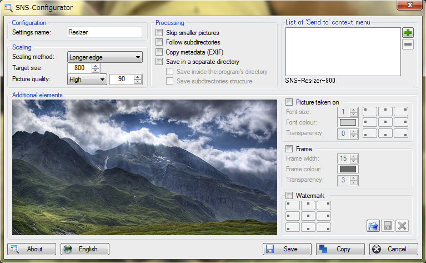
Task: Increase Target size with up arrow
Action: click(x=96, y=66)
